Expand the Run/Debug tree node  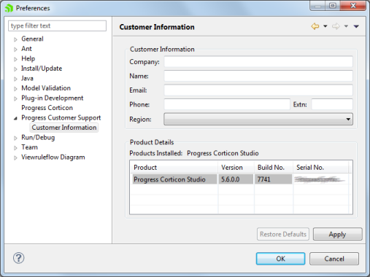click(15, 138)
